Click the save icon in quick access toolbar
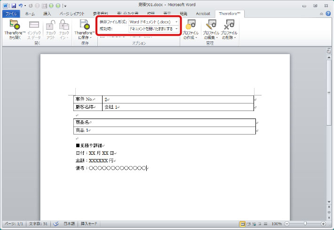This screenshot has width=334, height=230. point(14,5)
